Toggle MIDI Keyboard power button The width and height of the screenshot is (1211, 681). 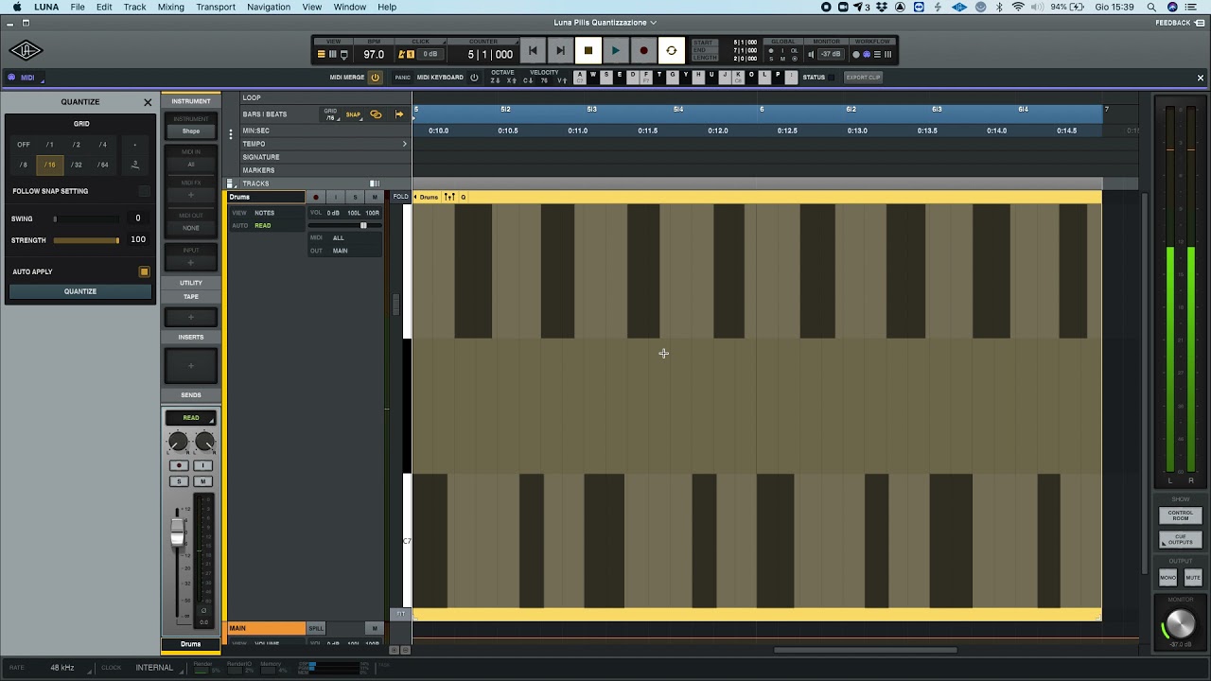tap(474, 78)
